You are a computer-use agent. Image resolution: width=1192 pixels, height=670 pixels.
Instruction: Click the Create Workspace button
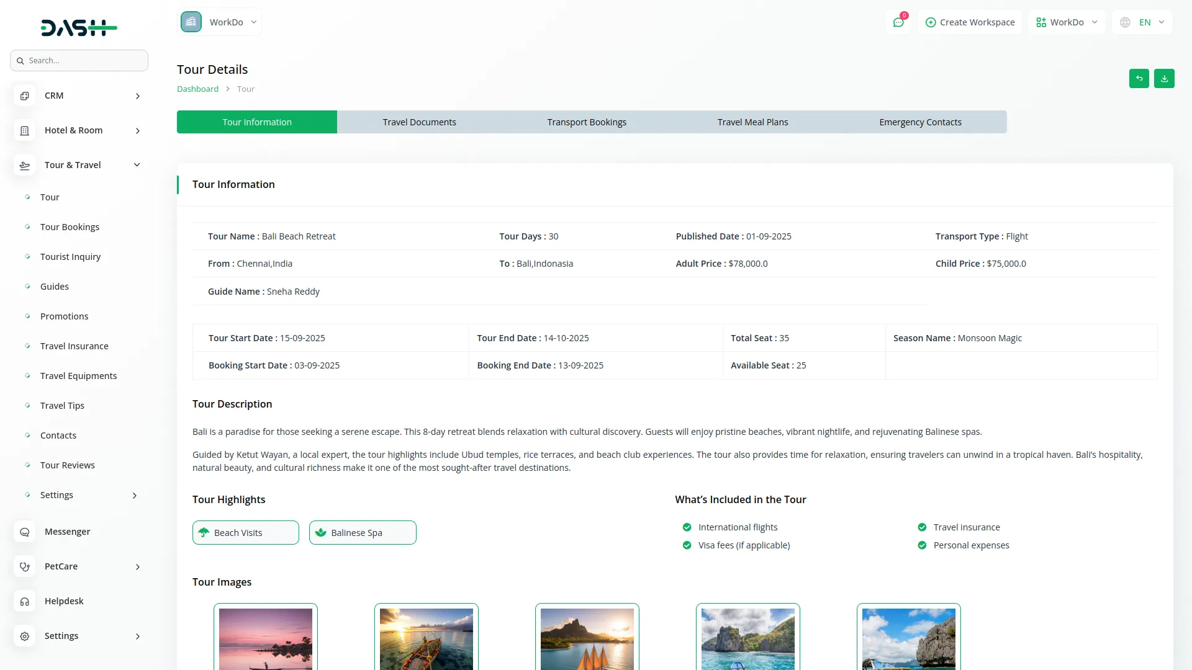970,22
